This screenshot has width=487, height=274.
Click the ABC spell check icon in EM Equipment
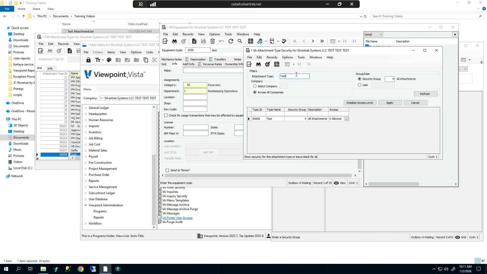pos(284,41)
